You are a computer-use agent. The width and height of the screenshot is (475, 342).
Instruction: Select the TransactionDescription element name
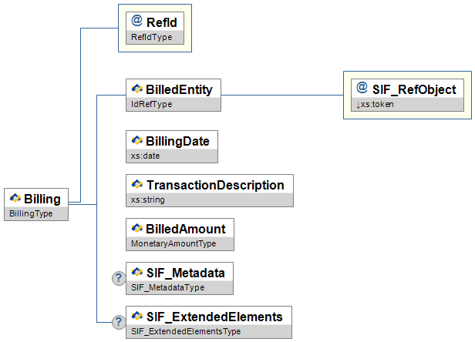click(x=215, y=185)
